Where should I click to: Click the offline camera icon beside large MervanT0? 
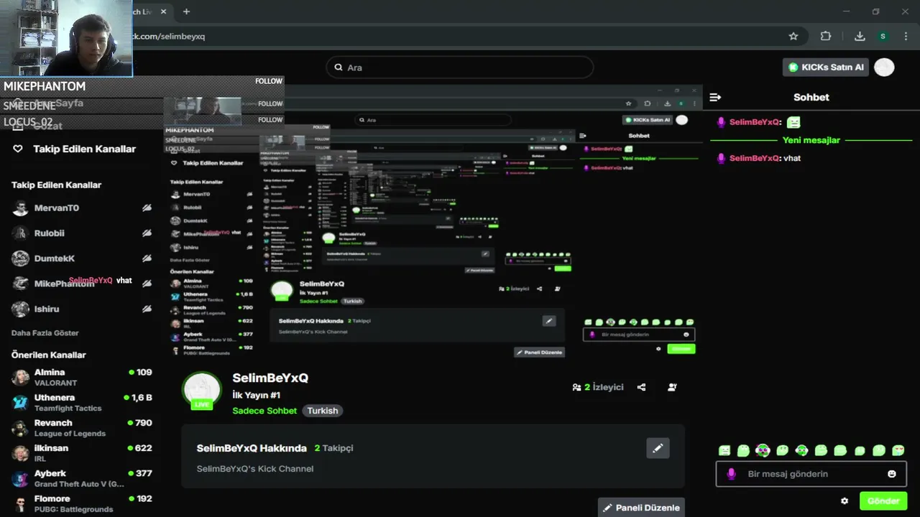(x=147, y=208)
